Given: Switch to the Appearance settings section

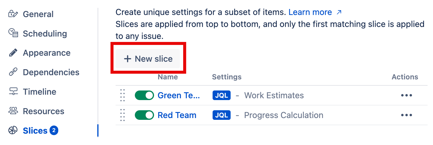Looking at the screenshot, I should [x=47, y=53].
